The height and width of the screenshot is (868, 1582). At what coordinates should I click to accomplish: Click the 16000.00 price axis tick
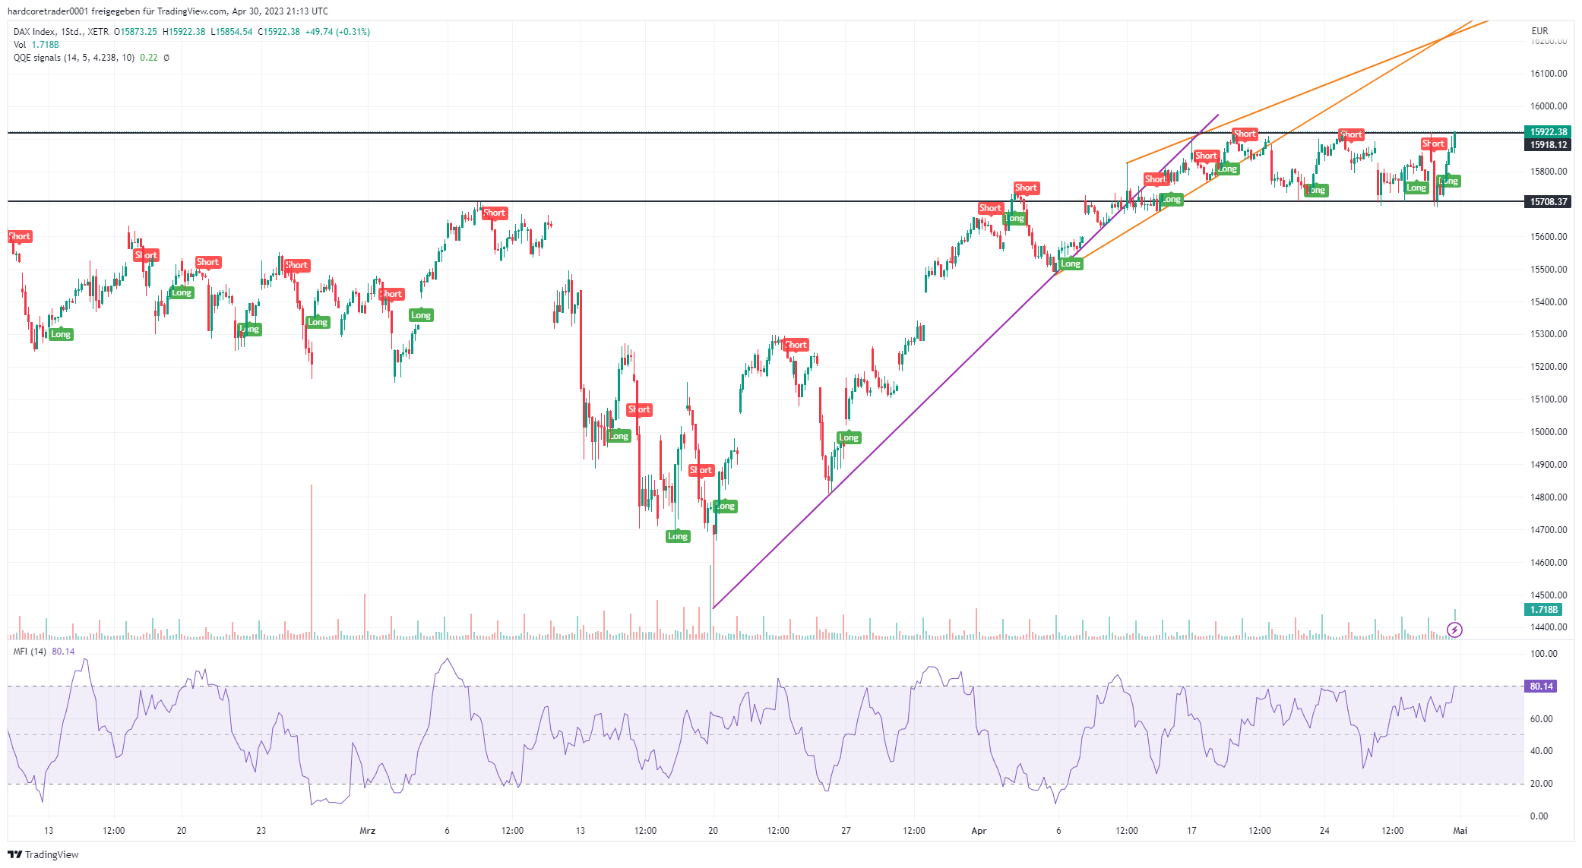pyautogui.click(x=1549, y=106)
